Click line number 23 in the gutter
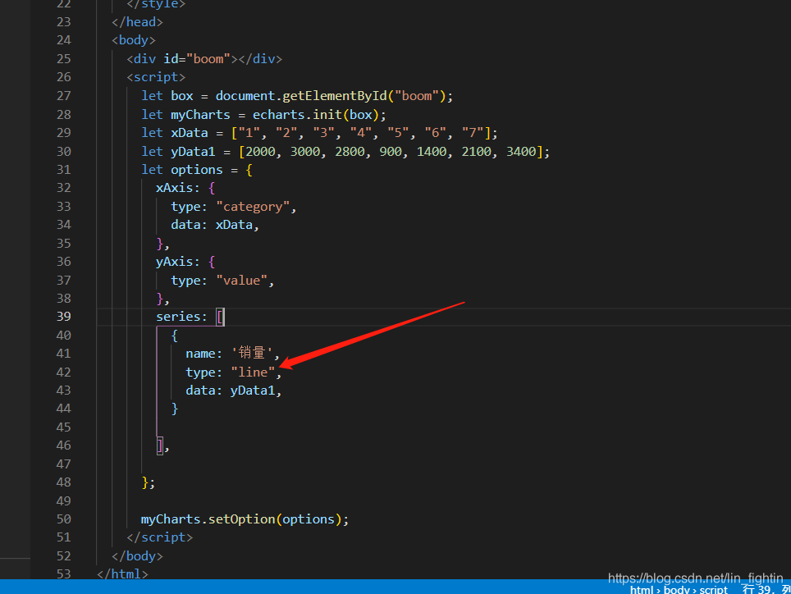This screenshot has height=594, width=791. tap(63, 22)
